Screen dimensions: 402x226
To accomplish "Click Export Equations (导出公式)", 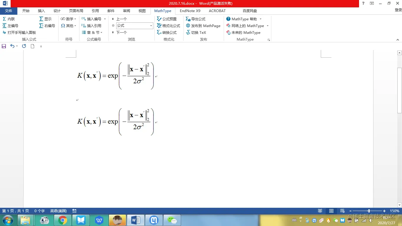I will tap(196, 19).
